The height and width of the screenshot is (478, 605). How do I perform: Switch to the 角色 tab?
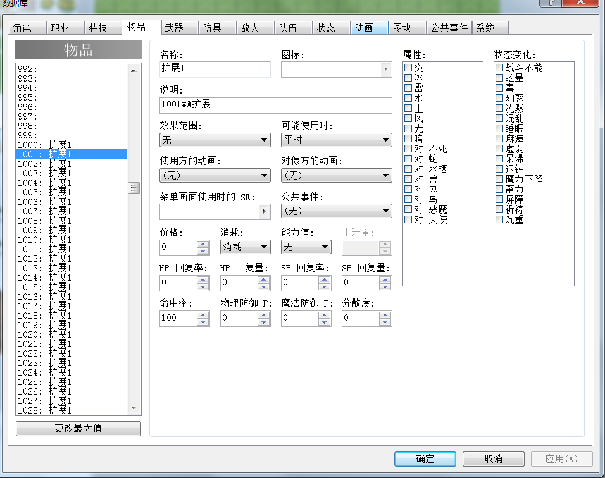pyautogui.click(x=27, y=28)
